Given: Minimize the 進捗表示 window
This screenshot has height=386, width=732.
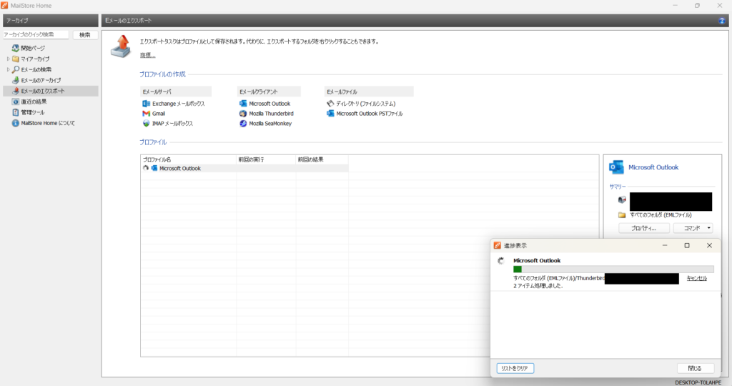Looking at the screenshot, I should pyautogui.click(x=665, y=245).
